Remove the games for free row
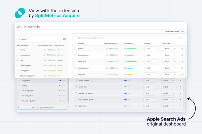202x134 pixels. click(x=180, y=81)
